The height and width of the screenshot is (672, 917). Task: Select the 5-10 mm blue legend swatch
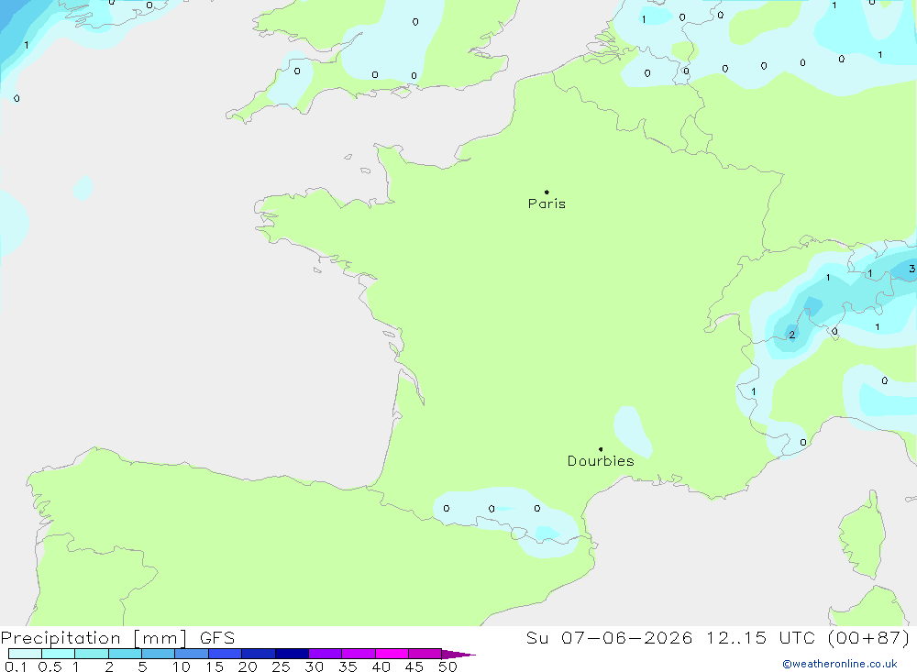158,654
